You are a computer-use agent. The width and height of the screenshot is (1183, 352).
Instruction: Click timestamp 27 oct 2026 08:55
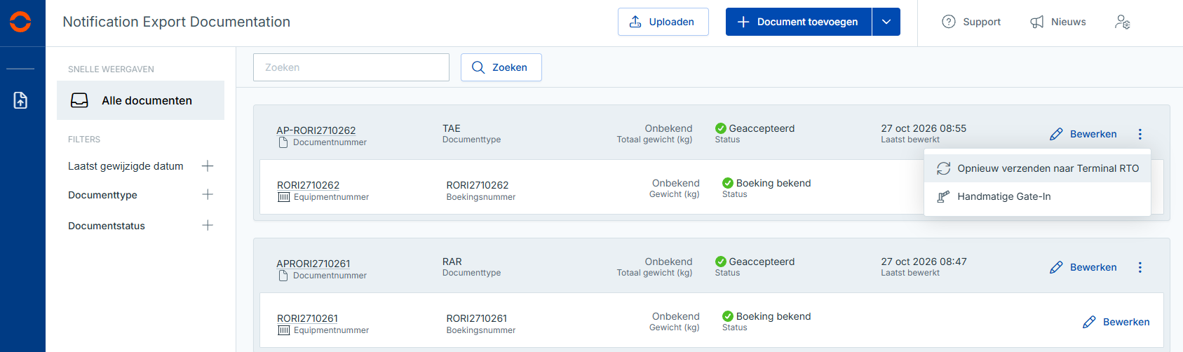pyautogui.click(x=924, y=128)
